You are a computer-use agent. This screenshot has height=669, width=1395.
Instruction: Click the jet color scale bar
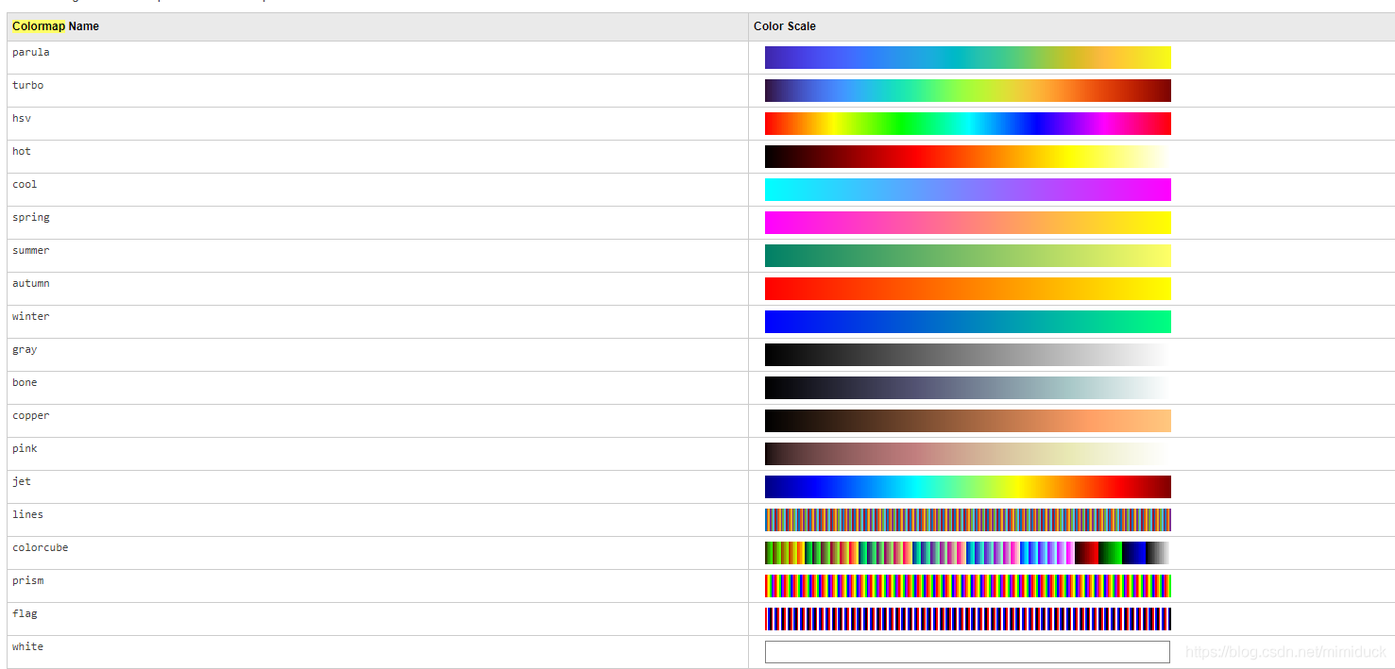click(967, 487)
